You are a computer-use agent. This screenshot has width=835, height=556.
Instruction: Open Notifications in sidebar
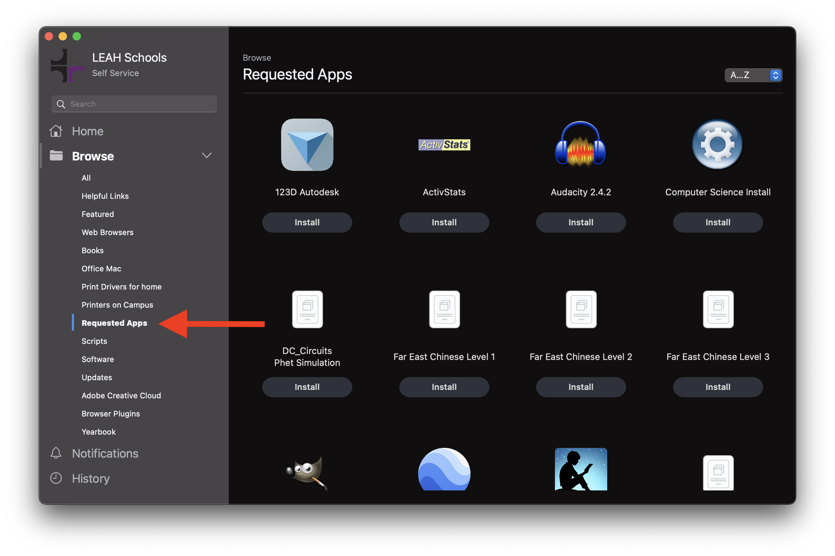coord(105,453)
